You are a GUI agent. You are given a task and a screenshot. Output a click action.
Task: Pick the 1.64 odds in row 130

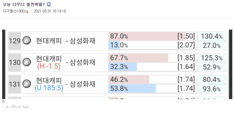[186, 67]
